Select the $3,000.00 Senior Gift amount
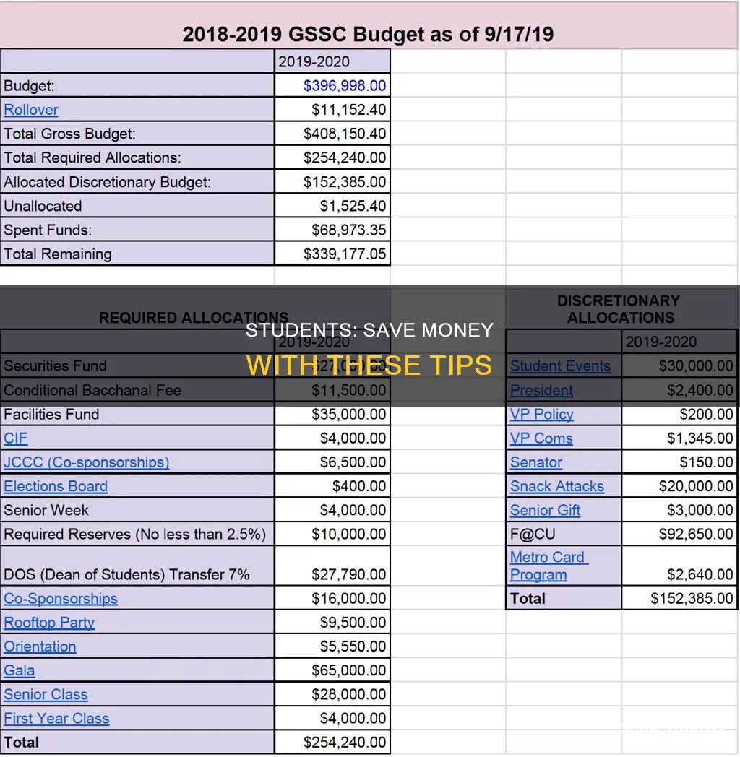Viewport: 740px width, 757px height. (x=679, y=510)
